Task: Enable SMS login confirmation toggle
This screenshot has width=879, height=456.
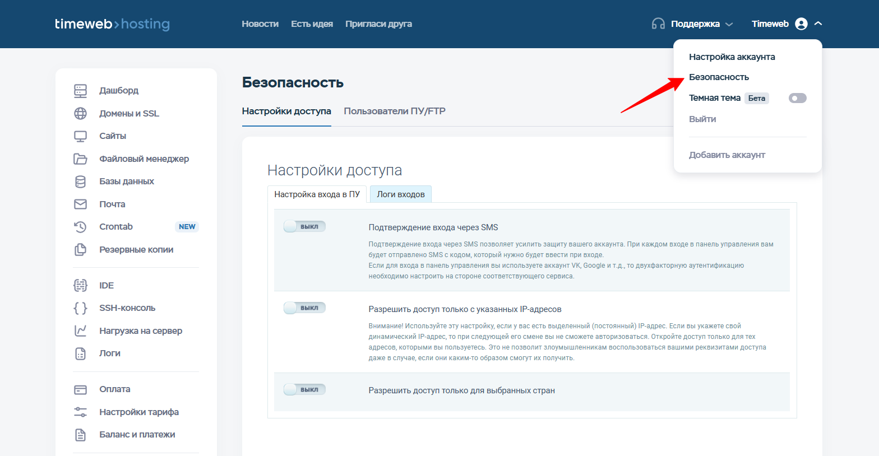Action: [x=304, y=226]
